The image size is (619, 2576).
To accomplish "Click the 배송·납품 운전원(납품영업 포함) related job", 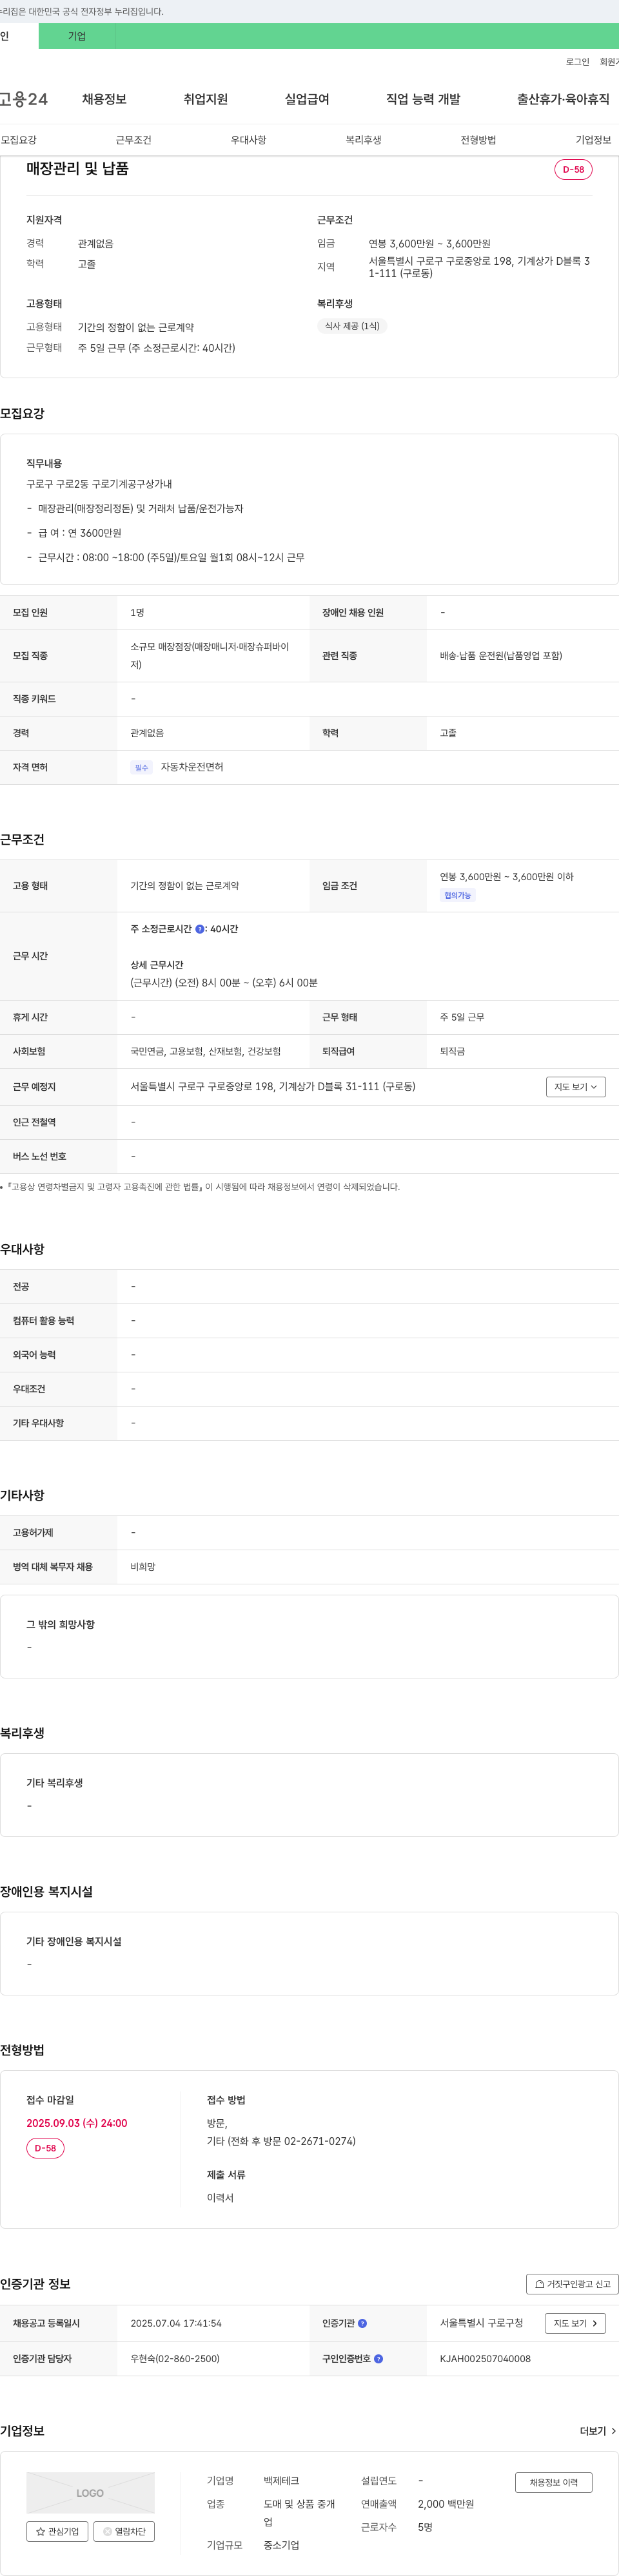I will click(x=501, y=655).
